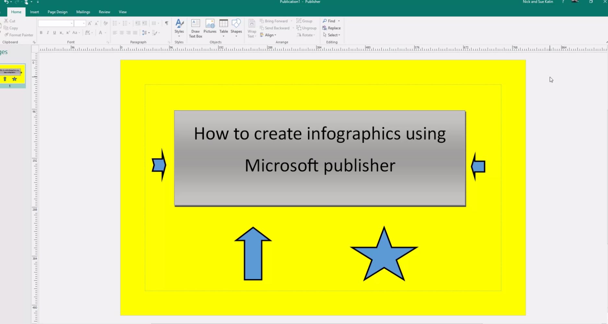Toggle the paragraph marks display
Image resolution: width=608 pixels, height=324 pixels.
166,23
